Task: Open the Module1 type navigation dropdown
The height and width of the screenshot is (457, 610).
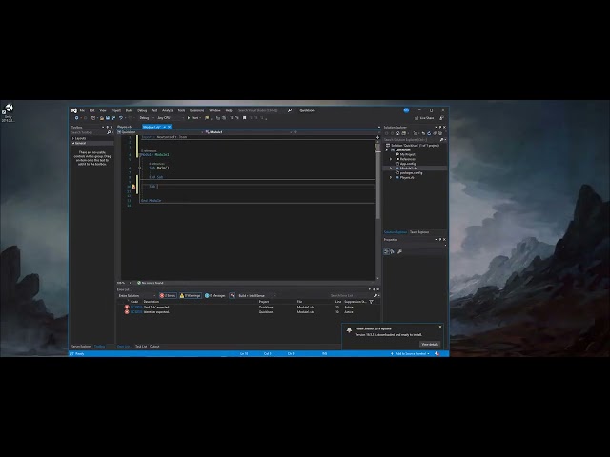Action: click(x=248, y=132)
